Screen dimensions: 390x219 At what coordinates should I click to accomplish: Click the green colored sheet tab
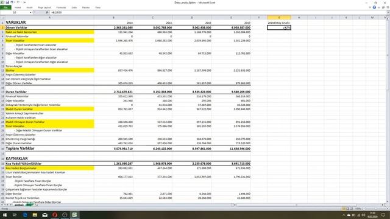point(29,205)
